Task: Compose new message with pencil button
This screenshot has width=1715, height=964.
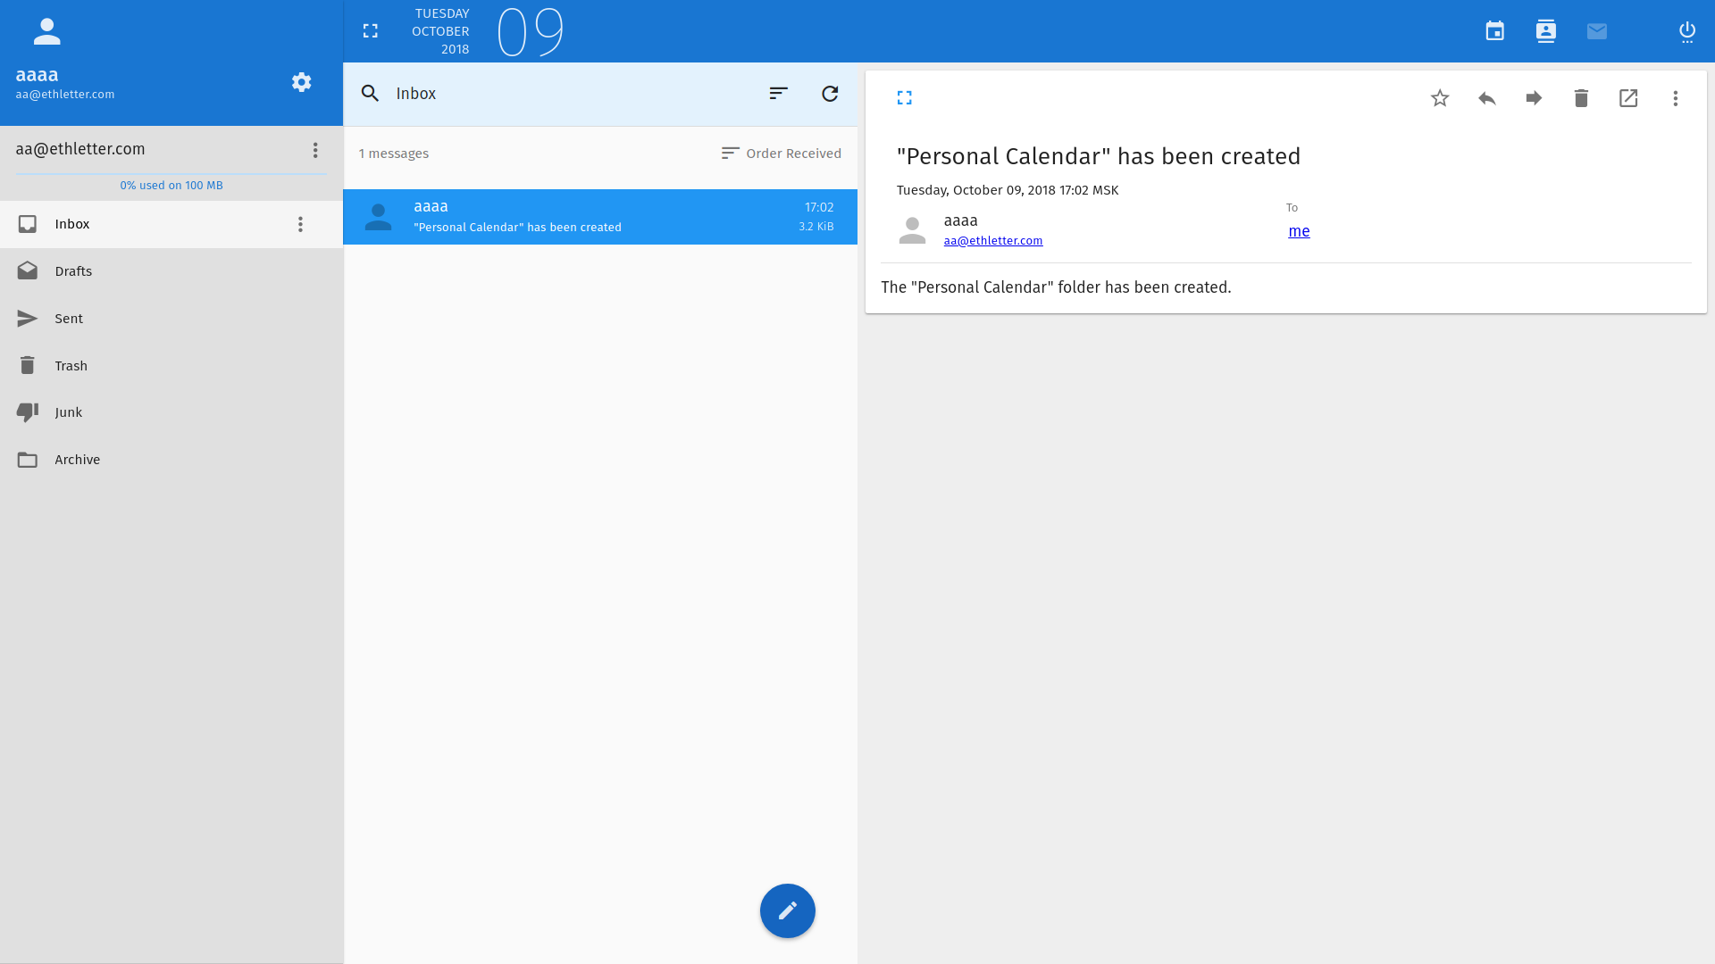Action: coord(787,910)
